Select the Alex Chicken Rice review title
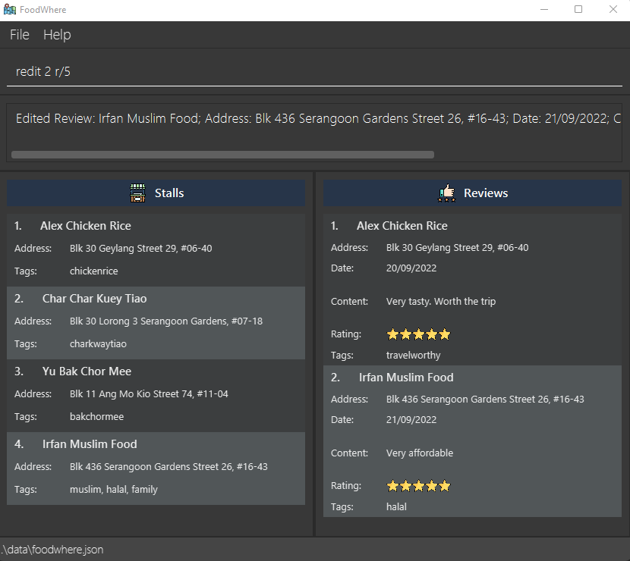This screenshot has height=561, width=630. click(x=402, y=226)
